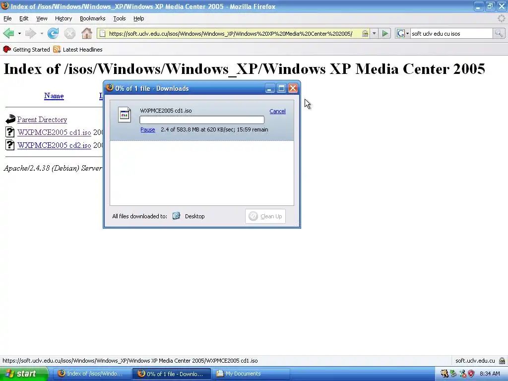
Task: Click the ISO file icon in Downloads window
Action: (x=125, y=115)
